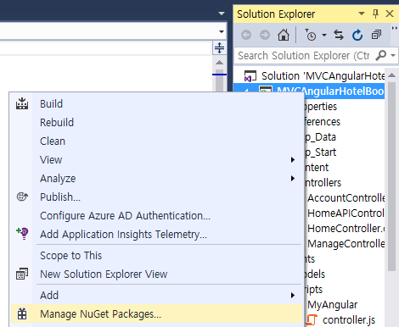Viewport: 399px width, 327px height.
Task: Click the editor split window icon
Action: pyautogui.click(x=219, y=47)
